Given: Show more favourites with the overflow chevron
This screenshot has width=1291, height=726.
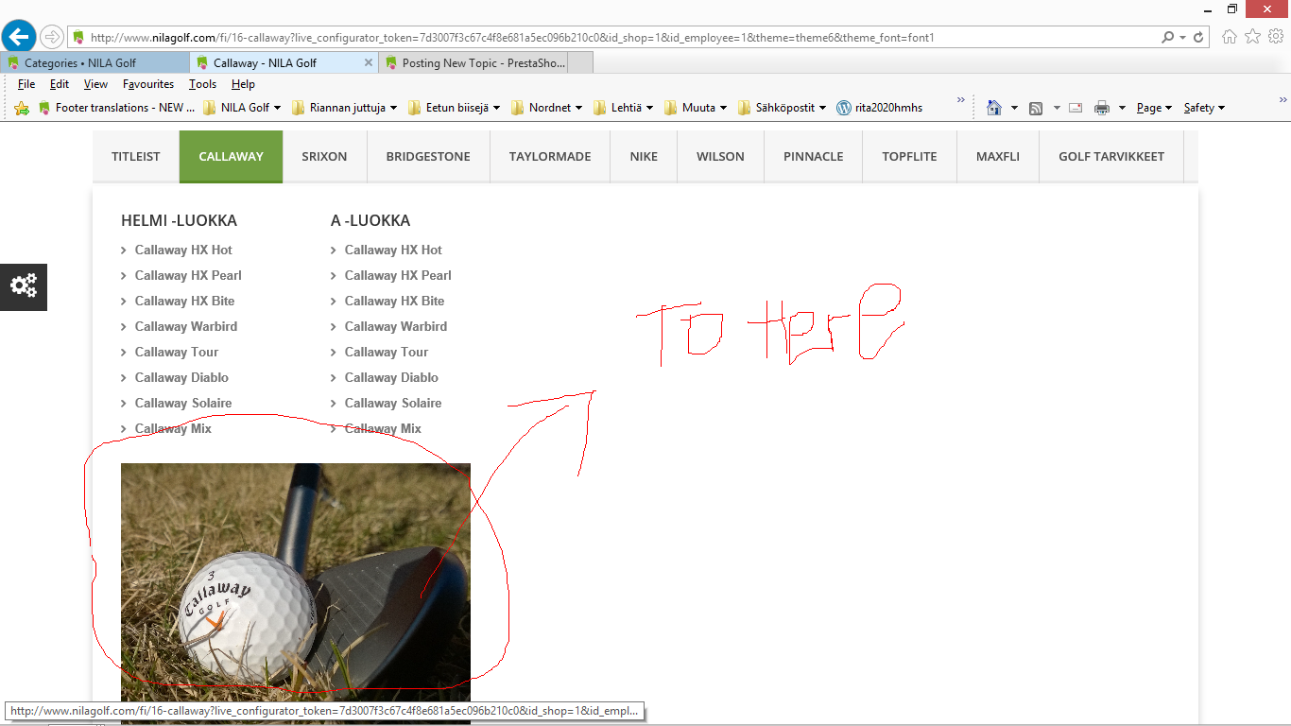Looking at the screenshot, I should click(961, 99).
